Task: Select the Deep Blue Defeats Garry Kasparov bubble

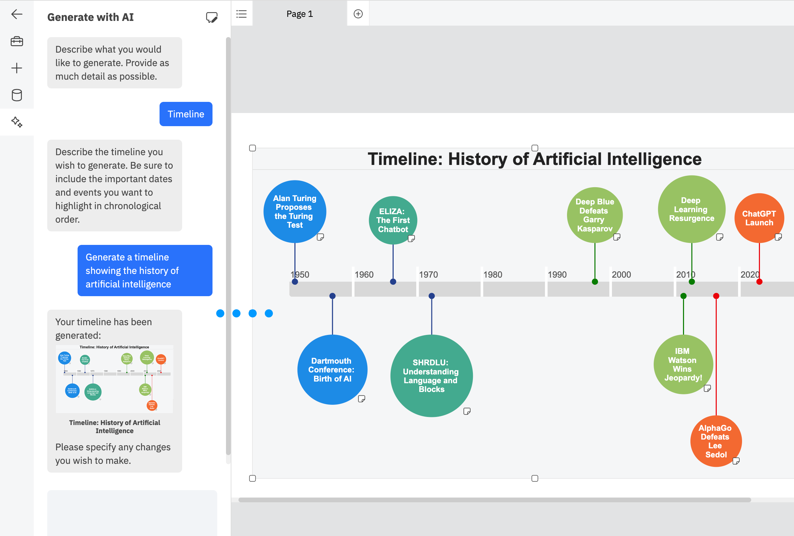Action: (x=595, y=215)
